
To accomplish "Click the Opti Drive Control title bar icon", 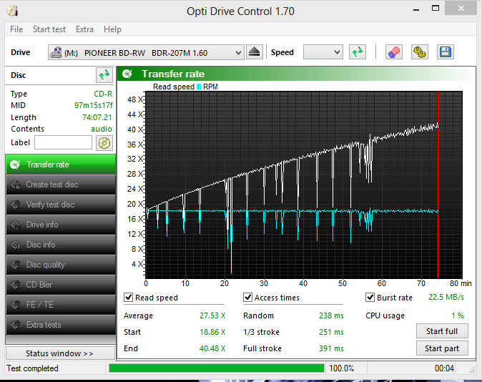I will pos(13,11).
